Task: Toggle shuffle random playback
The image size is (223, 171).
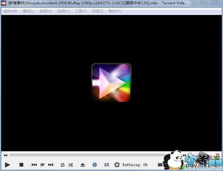Action: point(70,165)
